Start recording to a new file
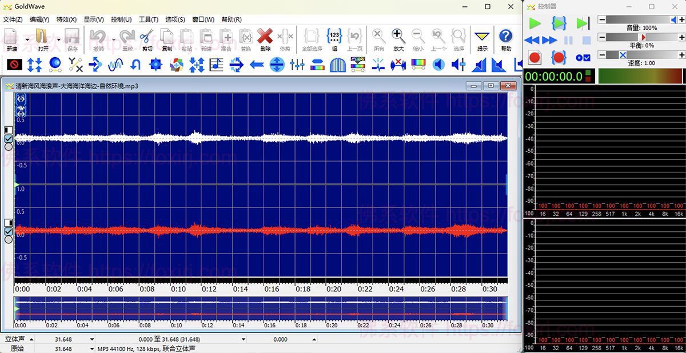Screen dimensions: 686x353 (535, 58)
